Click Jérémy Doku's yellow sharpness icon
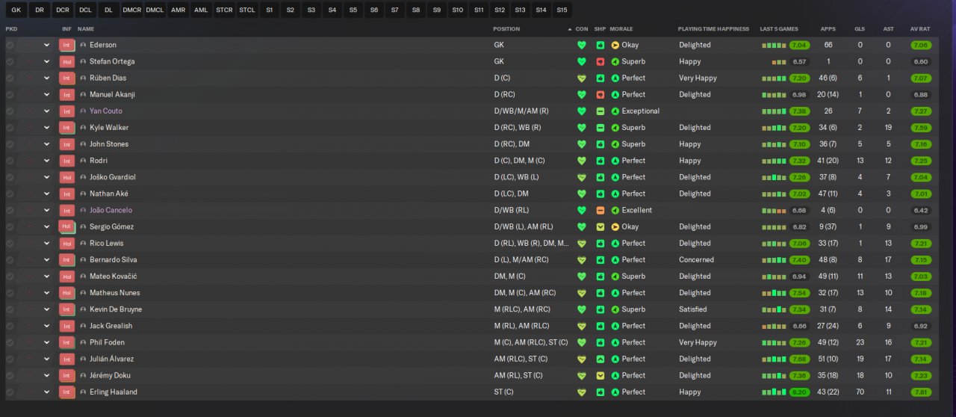Image resolution: width=956 pixels, height=417 pixels. 600,375
